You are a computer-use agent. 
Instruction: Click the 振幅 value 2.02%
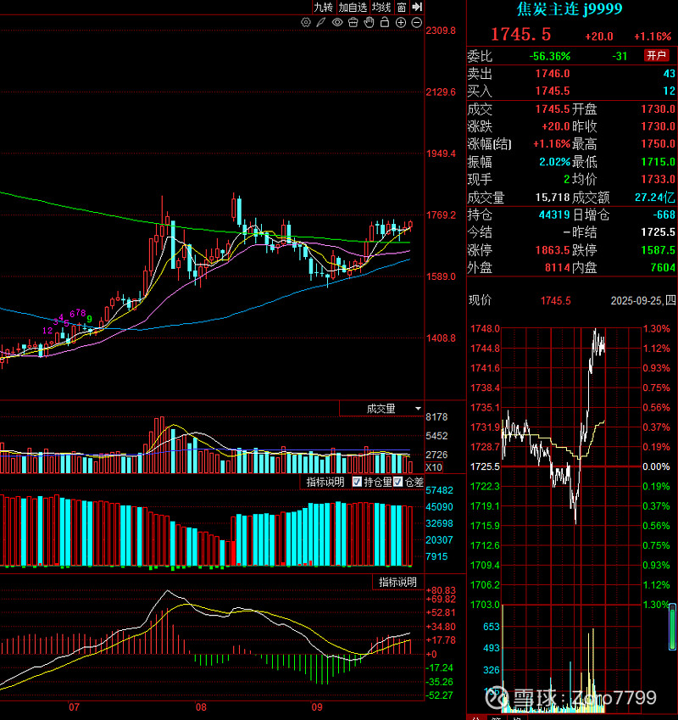tap(554, 162)
